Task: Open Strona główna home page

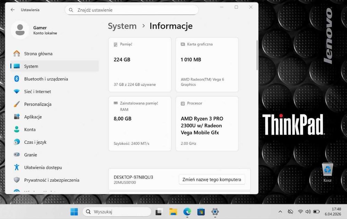Action: click(54, 53)
